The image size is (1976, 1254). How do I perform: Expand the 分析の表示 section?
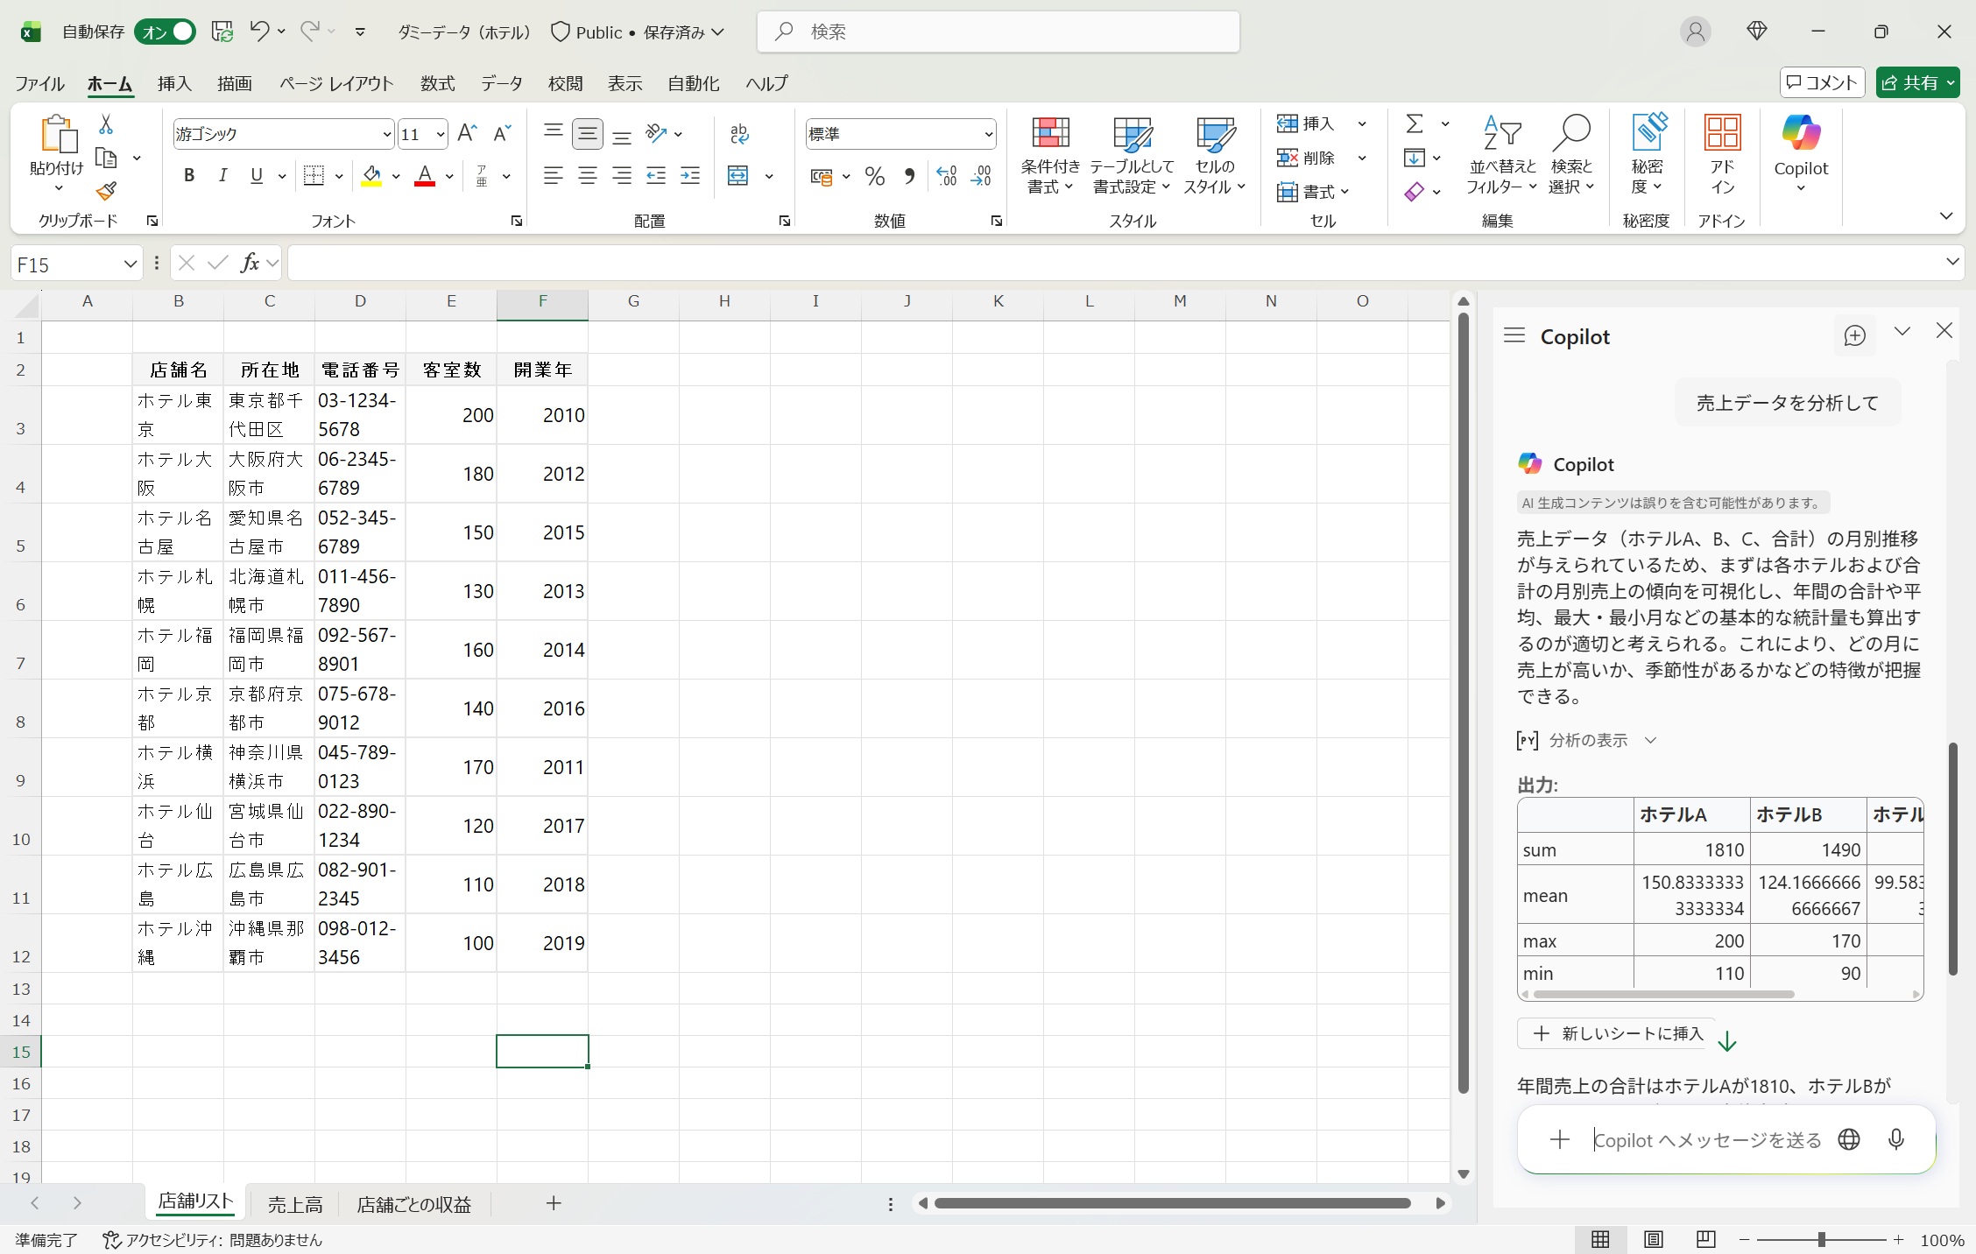(x=1587, y=741)
